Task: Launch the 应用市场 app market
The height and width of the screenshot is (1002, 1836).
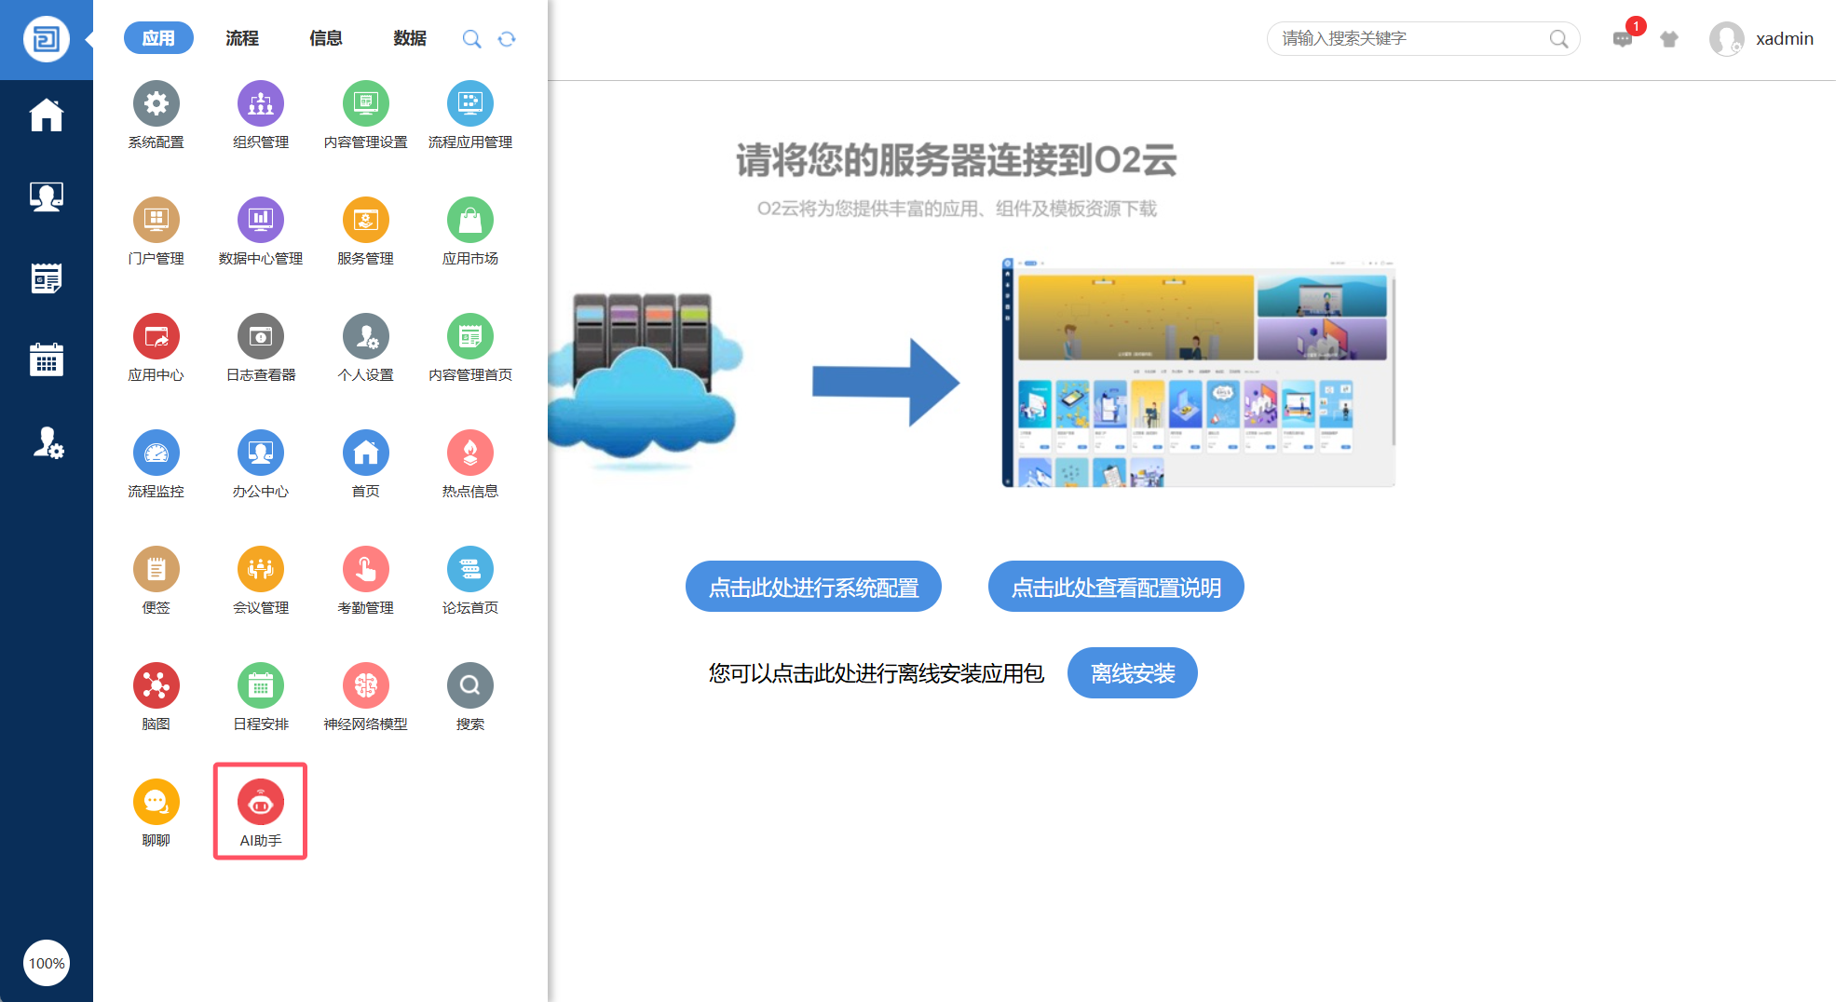Action: click(469, 221)
